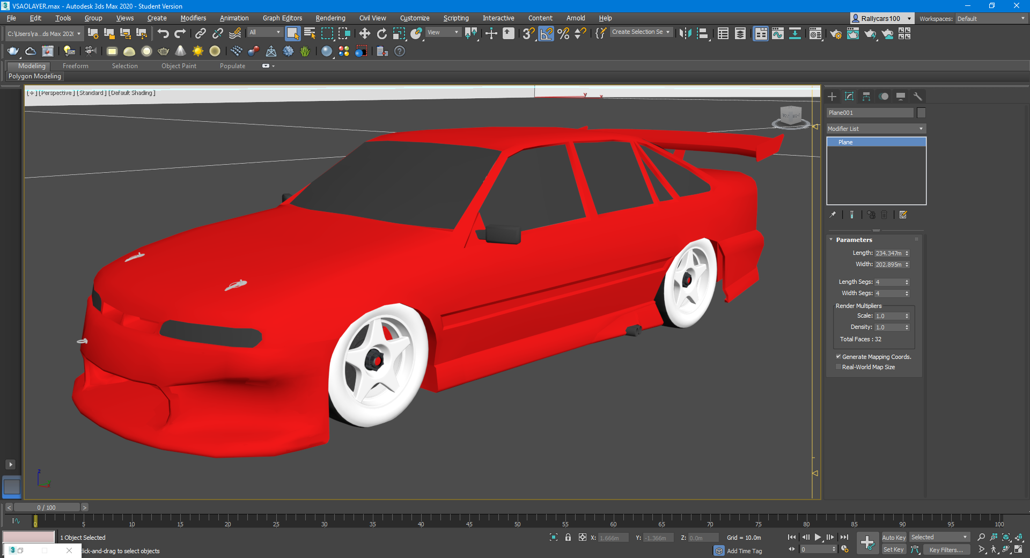Viewport: 1030px width, 558px height.
Task: Click the sun light icon in toolbar
Action: point(198,51)
